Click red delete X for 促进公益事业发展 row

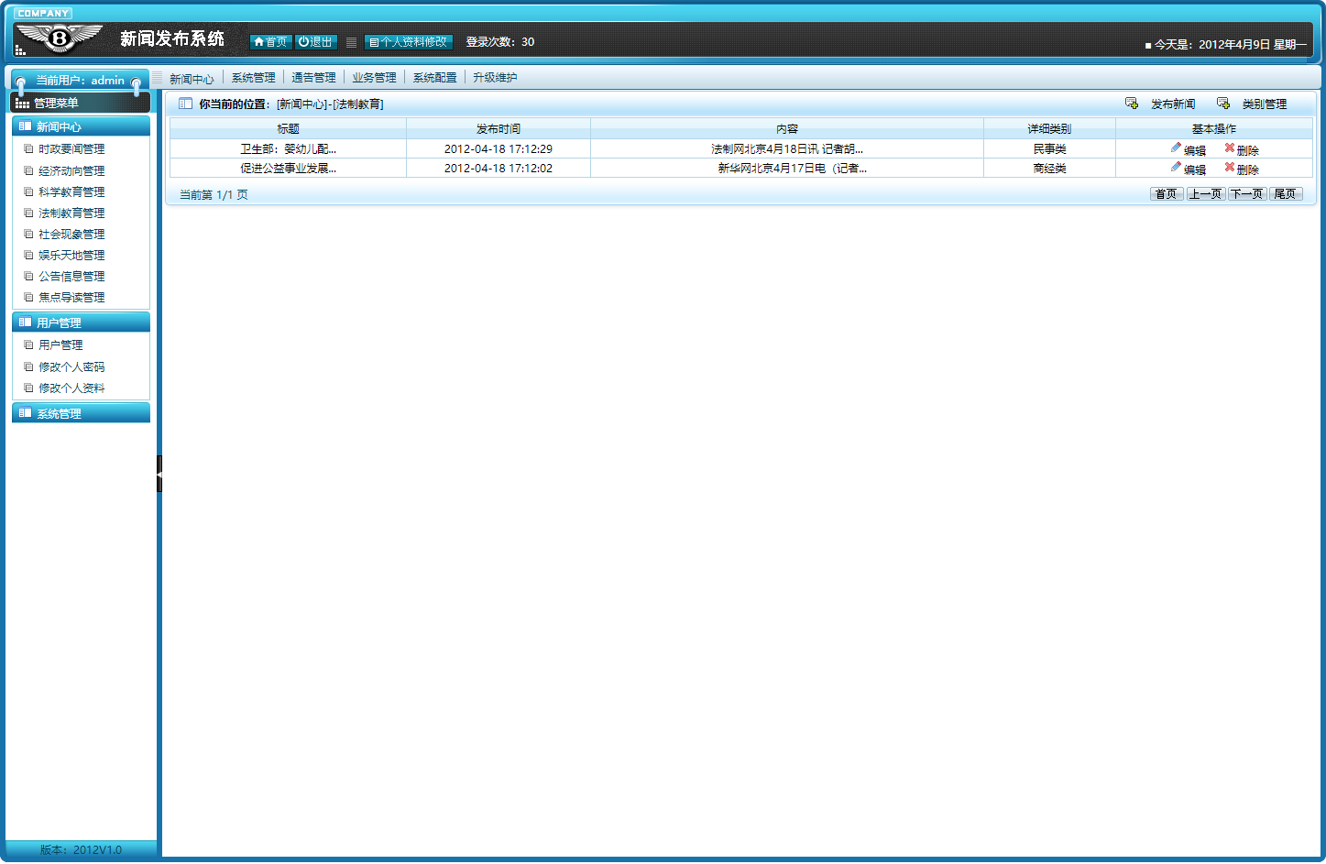pos(1230,167)
